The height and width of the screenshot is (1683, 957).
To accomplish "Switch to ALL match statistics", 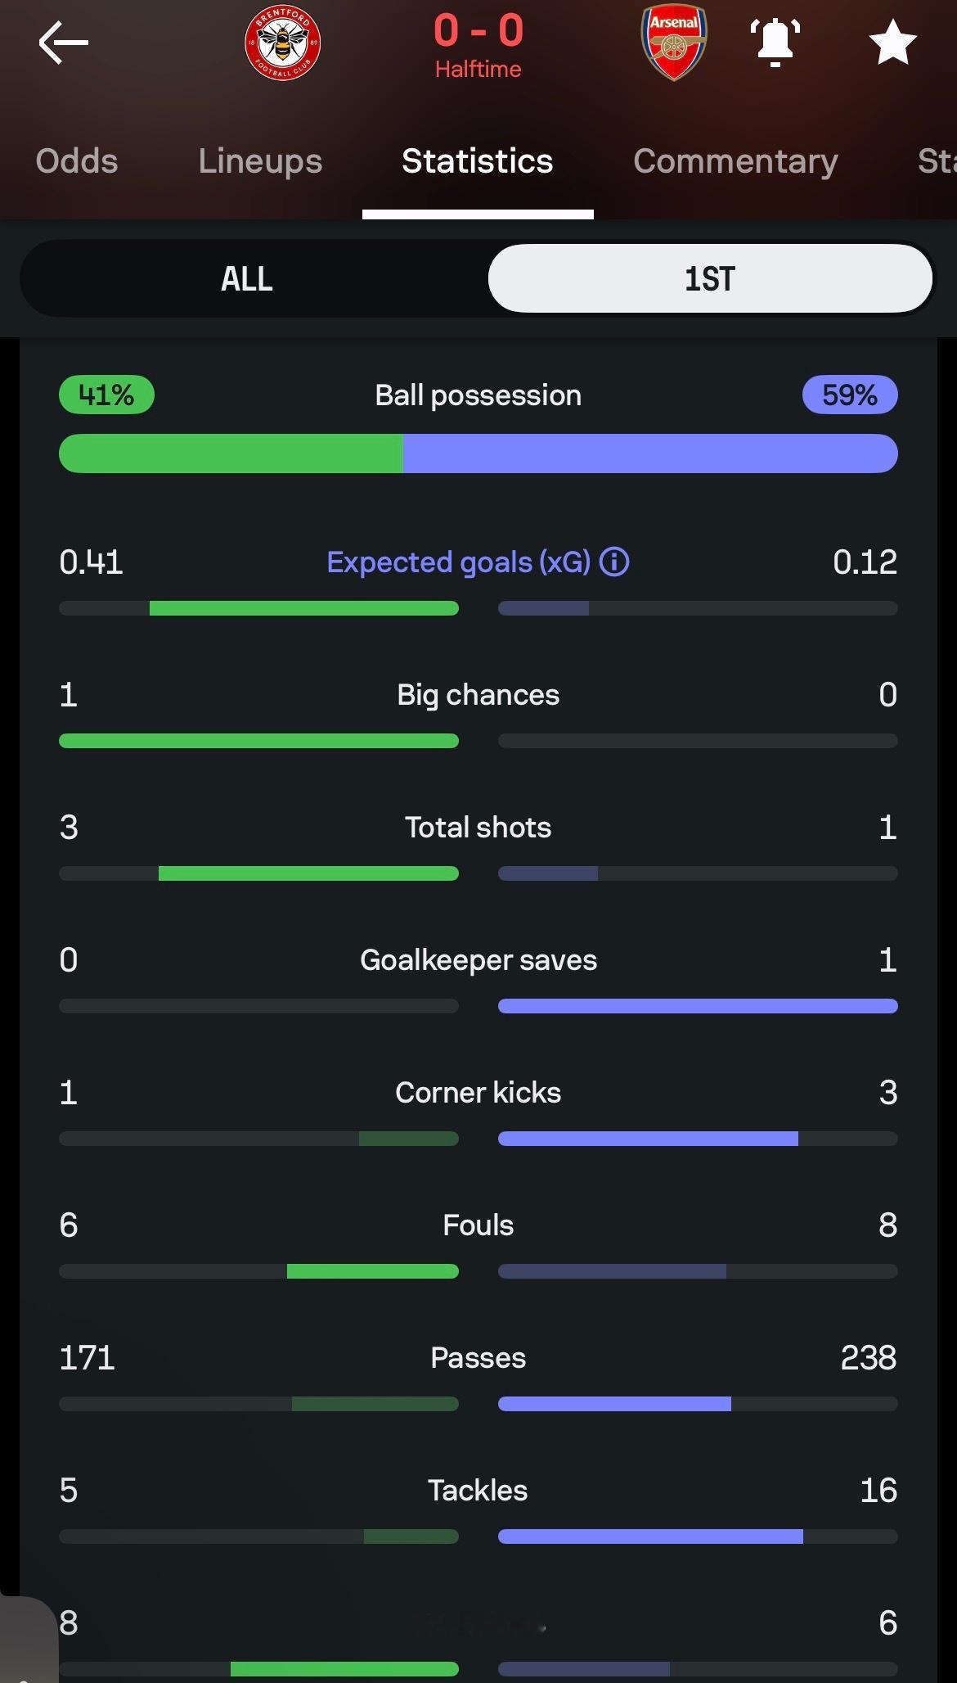I will coord(247,279).
